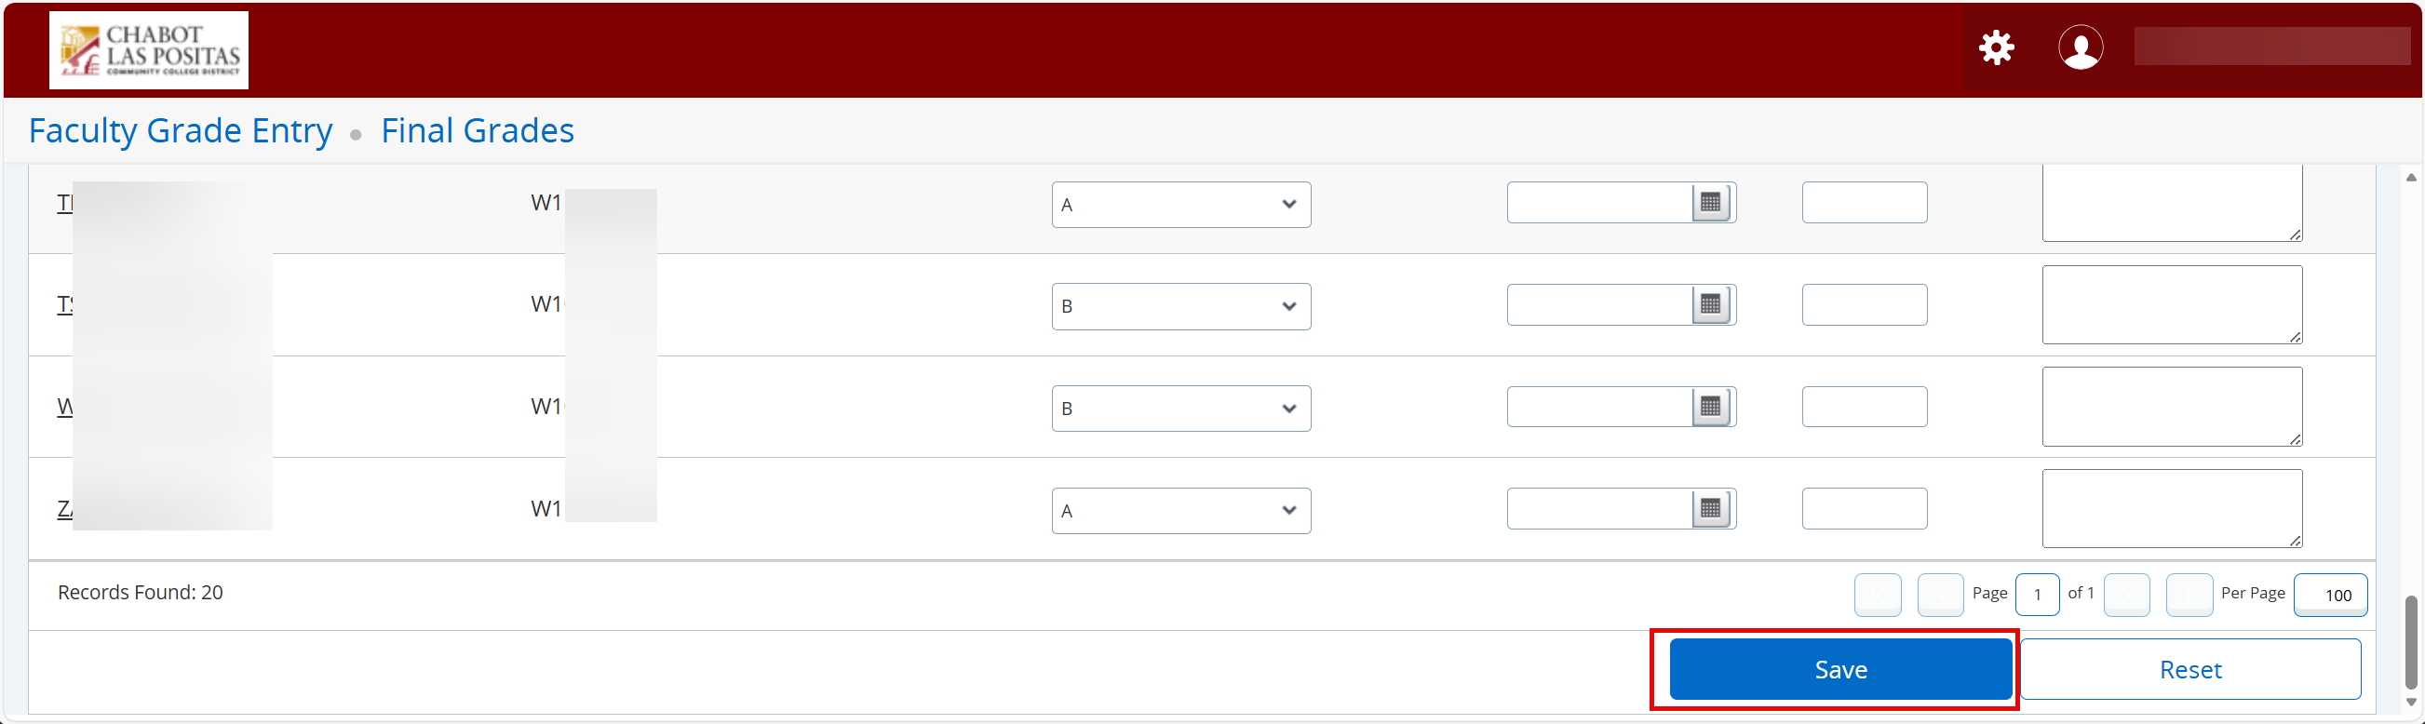
Task: Open the grade dropdown in the top visible row
Action: (1180, 205)
